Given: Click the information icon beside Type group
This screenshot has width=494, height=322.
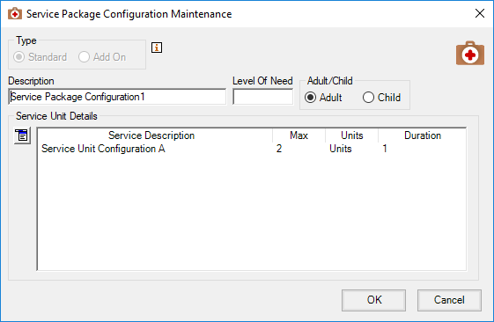Looking at the screenshot, I should tap(157, 48).
